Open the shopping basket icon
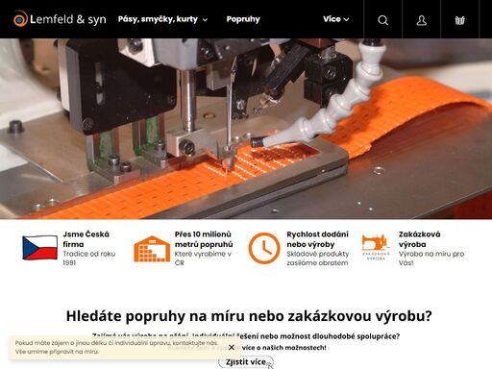Image resolution: width=492 pixels, height=369 pixels. click(460, 20)
